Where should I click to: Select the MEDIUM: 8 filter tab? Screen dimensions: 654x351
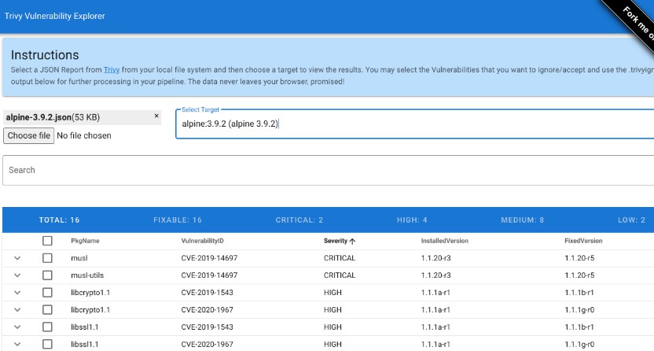point(523,220)
